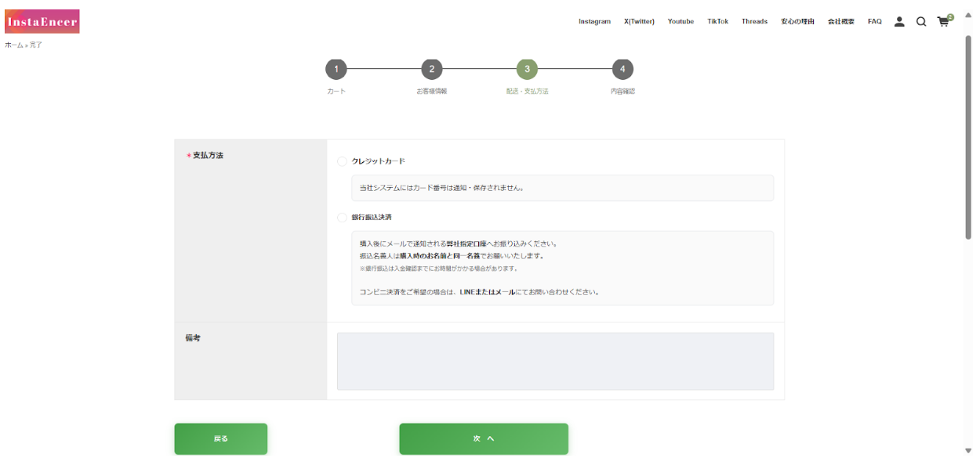Screen dimensions: 980x476
Task: Select the クレジットカード payment radio button
Action: tap(342, 160)
